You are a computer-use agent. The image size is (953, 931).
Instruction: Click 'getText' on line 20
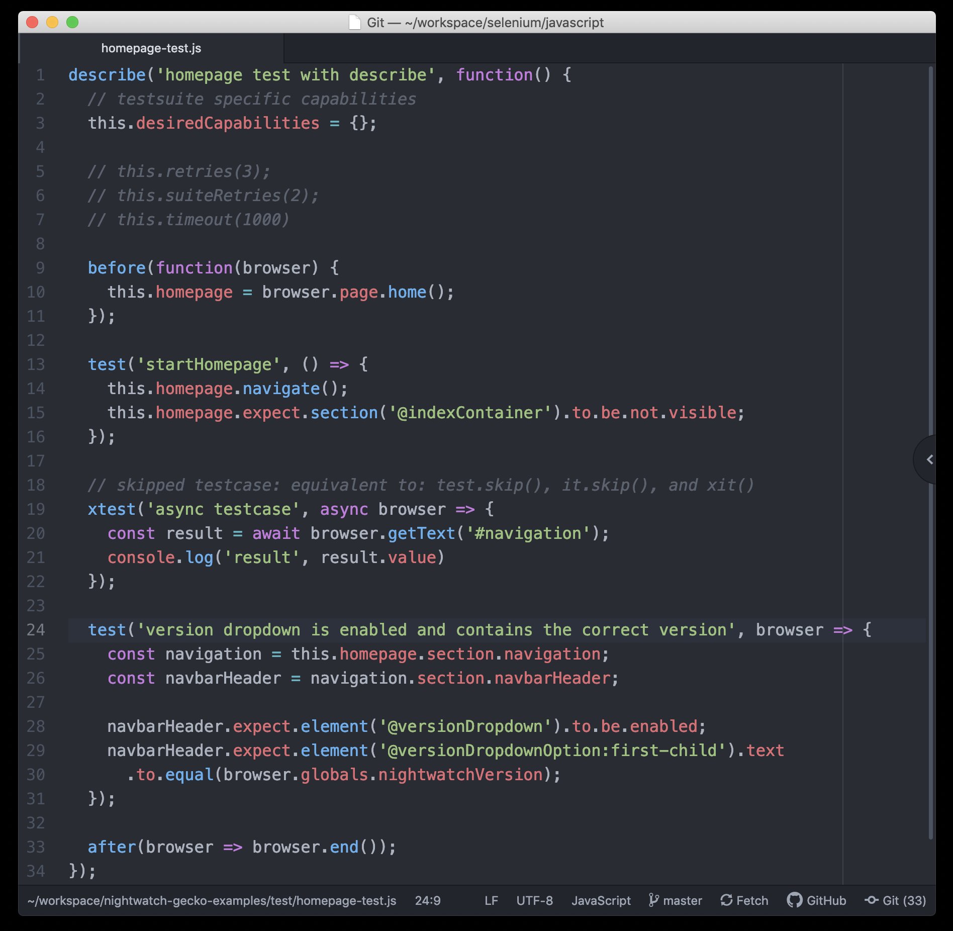click(421, 533)
